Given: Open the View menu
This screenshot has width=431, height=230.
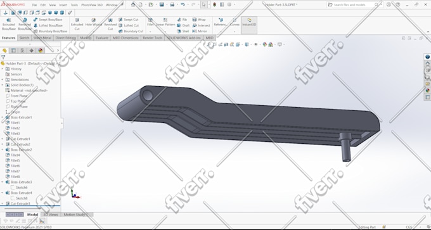Looking at the screenshot, I should [52, 5].
